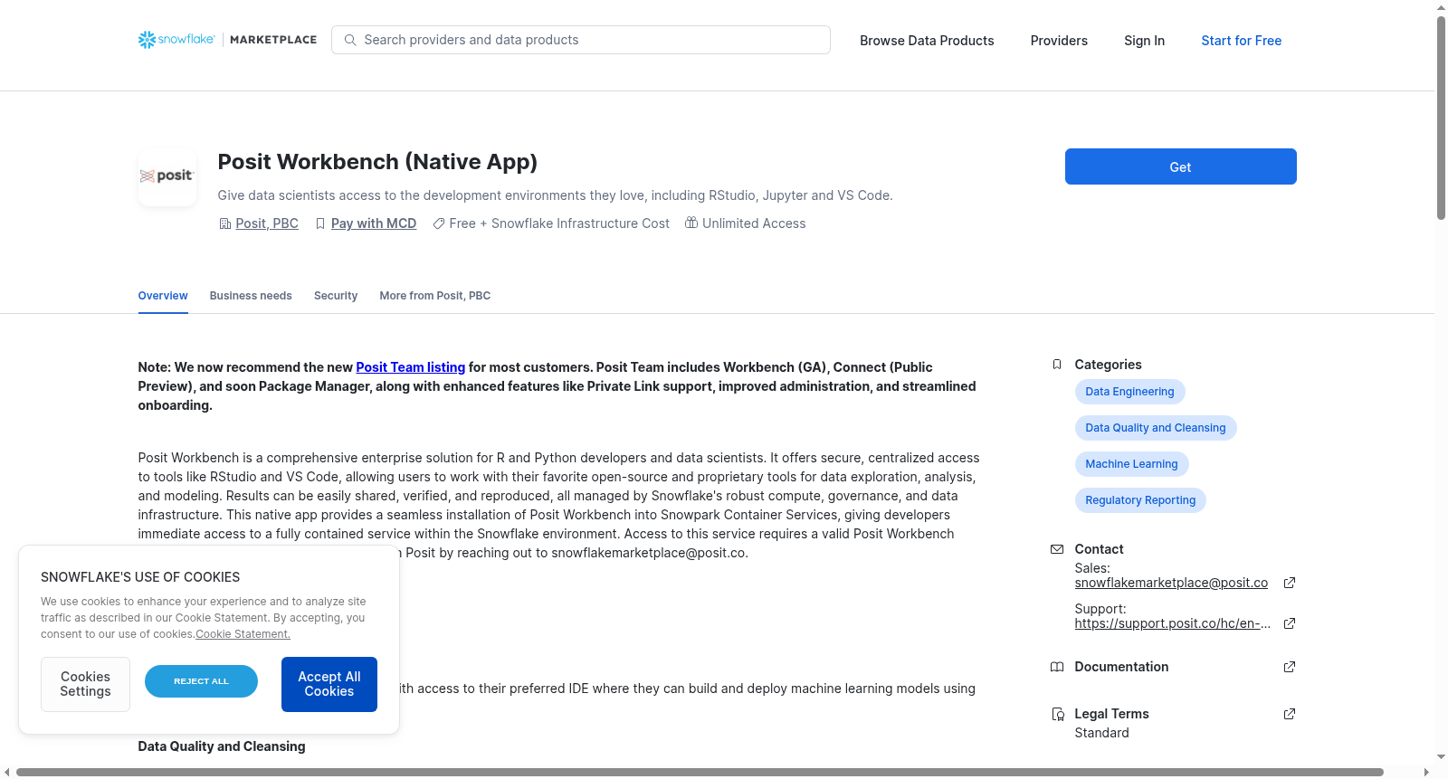
Task: Click the building icon beside Posit, PBC
Action: click(x=225, y=223)
